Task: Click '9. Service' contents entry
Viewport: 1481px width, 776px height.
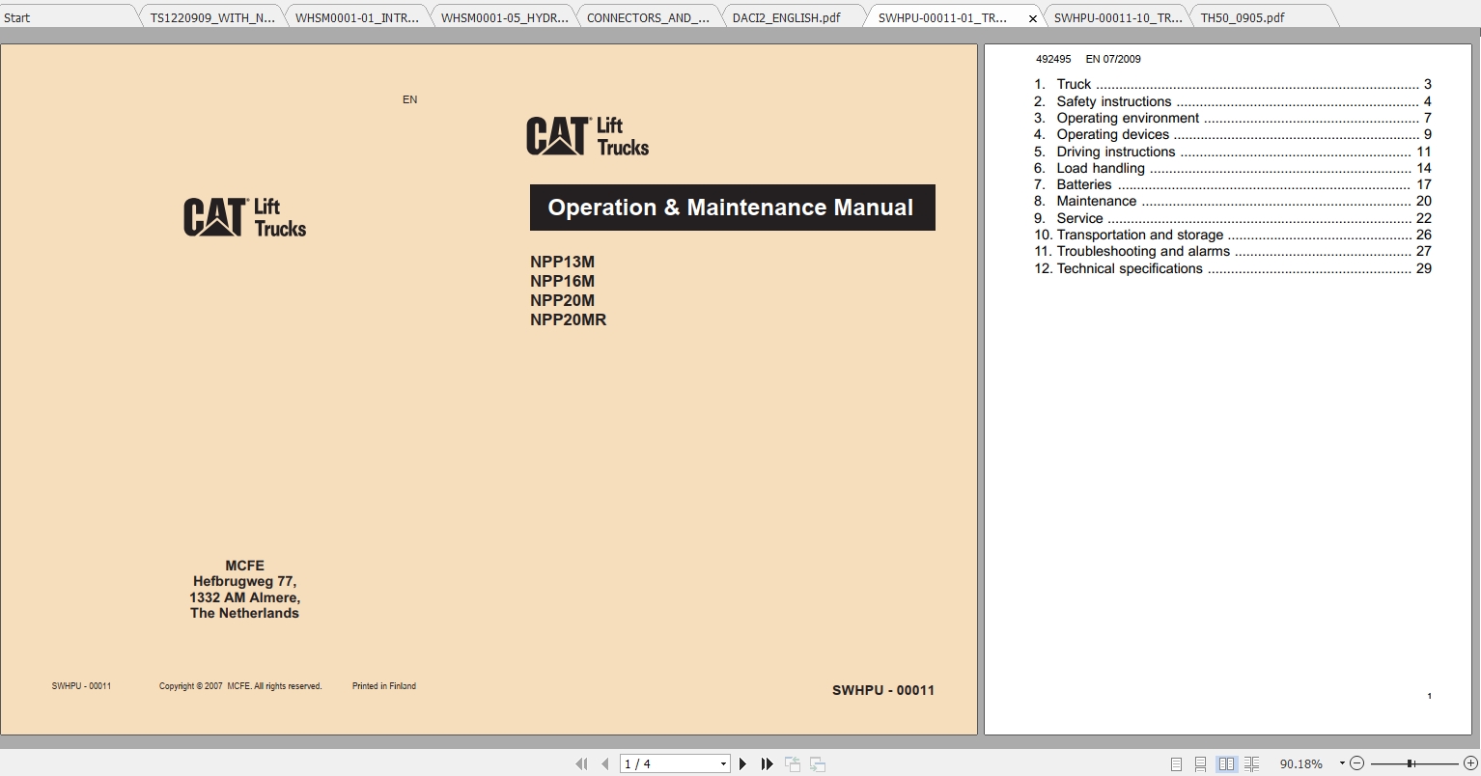Action: (1233, 218)
